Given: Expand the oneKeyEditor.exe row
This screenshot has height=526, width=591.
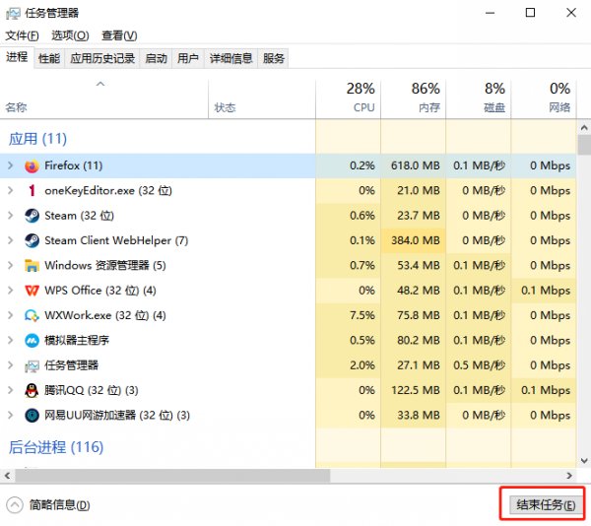Looking at the screenshot, I should tap(11, 191).
